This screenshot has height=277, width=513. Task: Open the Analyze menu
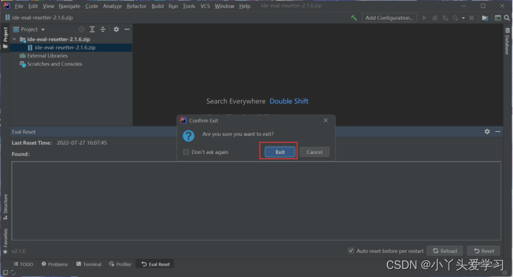pyautogui.click(x=112, y=6)
